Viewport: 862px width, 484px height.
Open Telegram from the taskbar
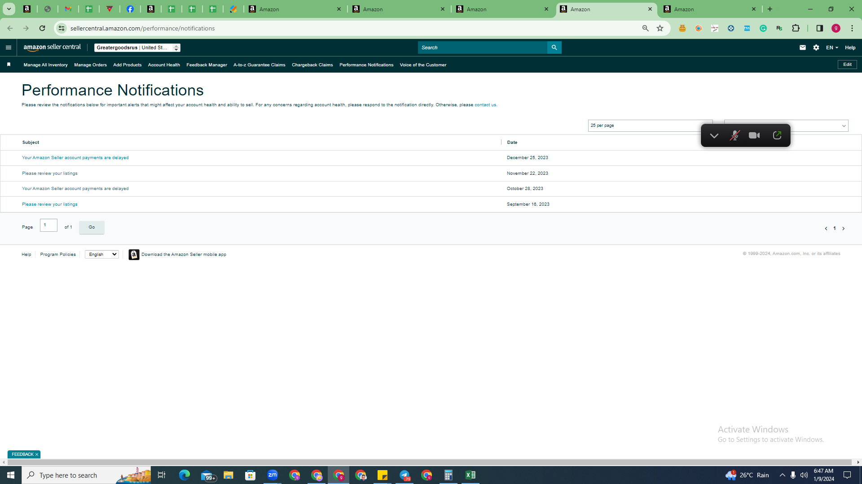click(x=405, y=475)
